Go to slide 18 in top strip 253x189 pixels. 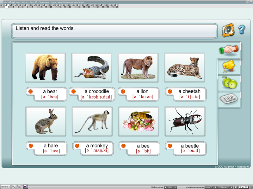[83, 6]
